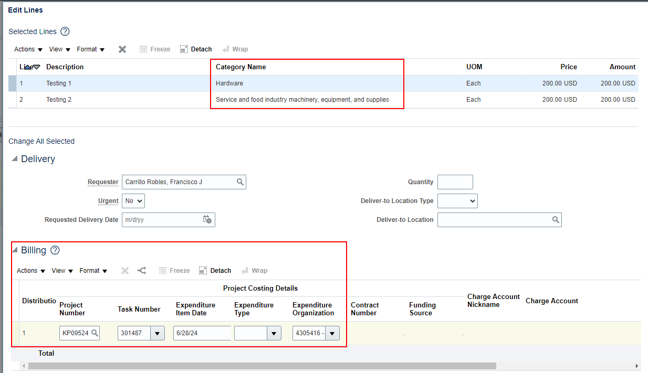Open the Billing section help icon
Screen dimensions: 648x373
pos(55,250)
